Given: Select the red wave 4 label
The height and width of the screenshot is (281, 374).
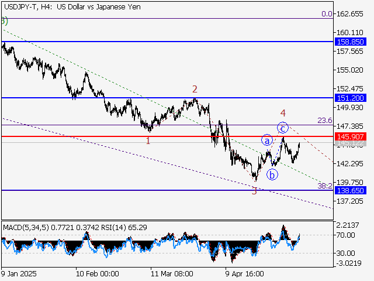Looking at the screenshot, I should point(282,112).
